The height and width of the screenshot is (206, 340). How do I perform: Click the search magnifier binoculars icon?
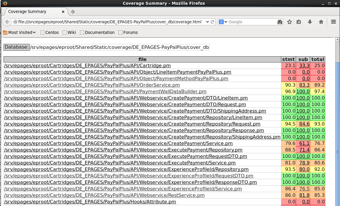280,22
